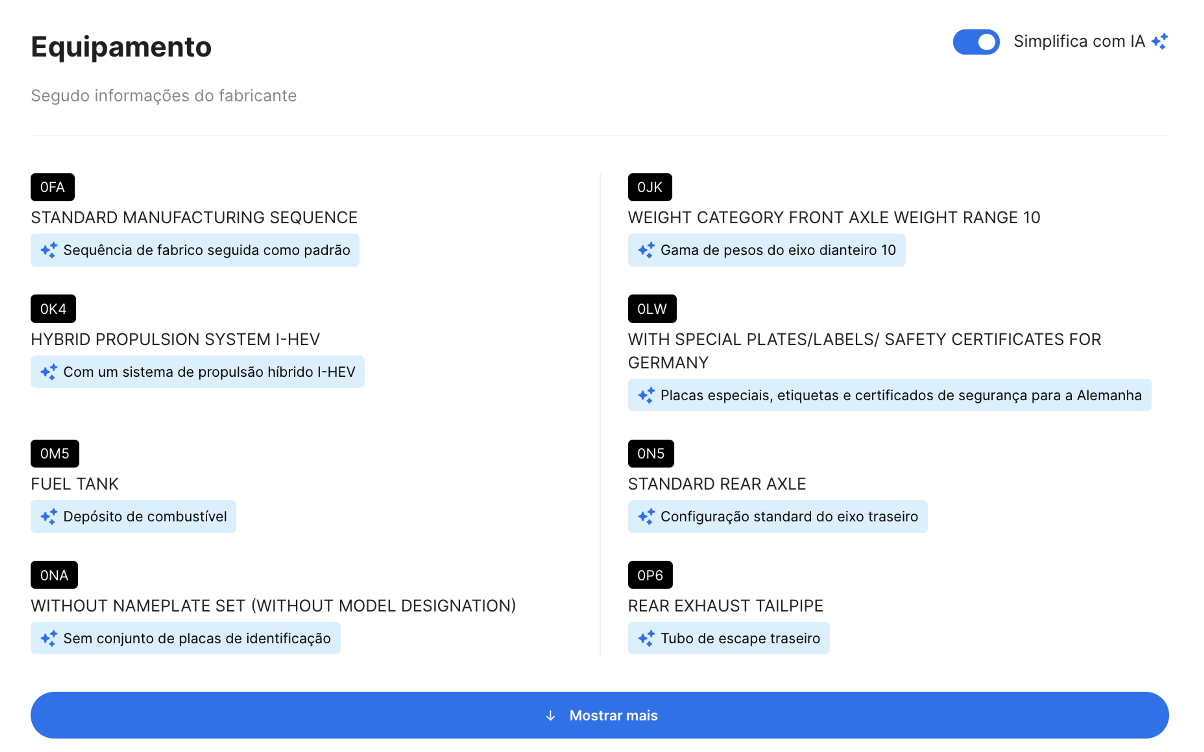1204x752 pixels.
Task: Click the AI sparkle icon next to Sequência de fabrico
Action: point(49,250)
